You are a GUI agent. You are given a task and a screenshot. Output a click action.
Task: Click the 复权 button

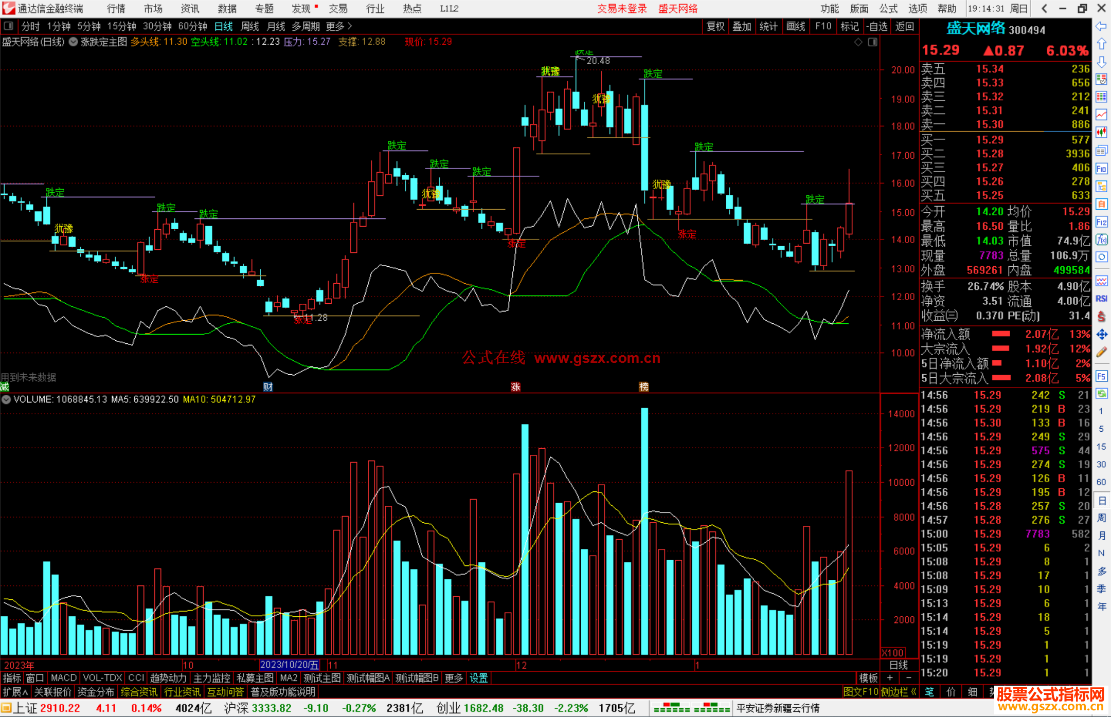(715, 26)
